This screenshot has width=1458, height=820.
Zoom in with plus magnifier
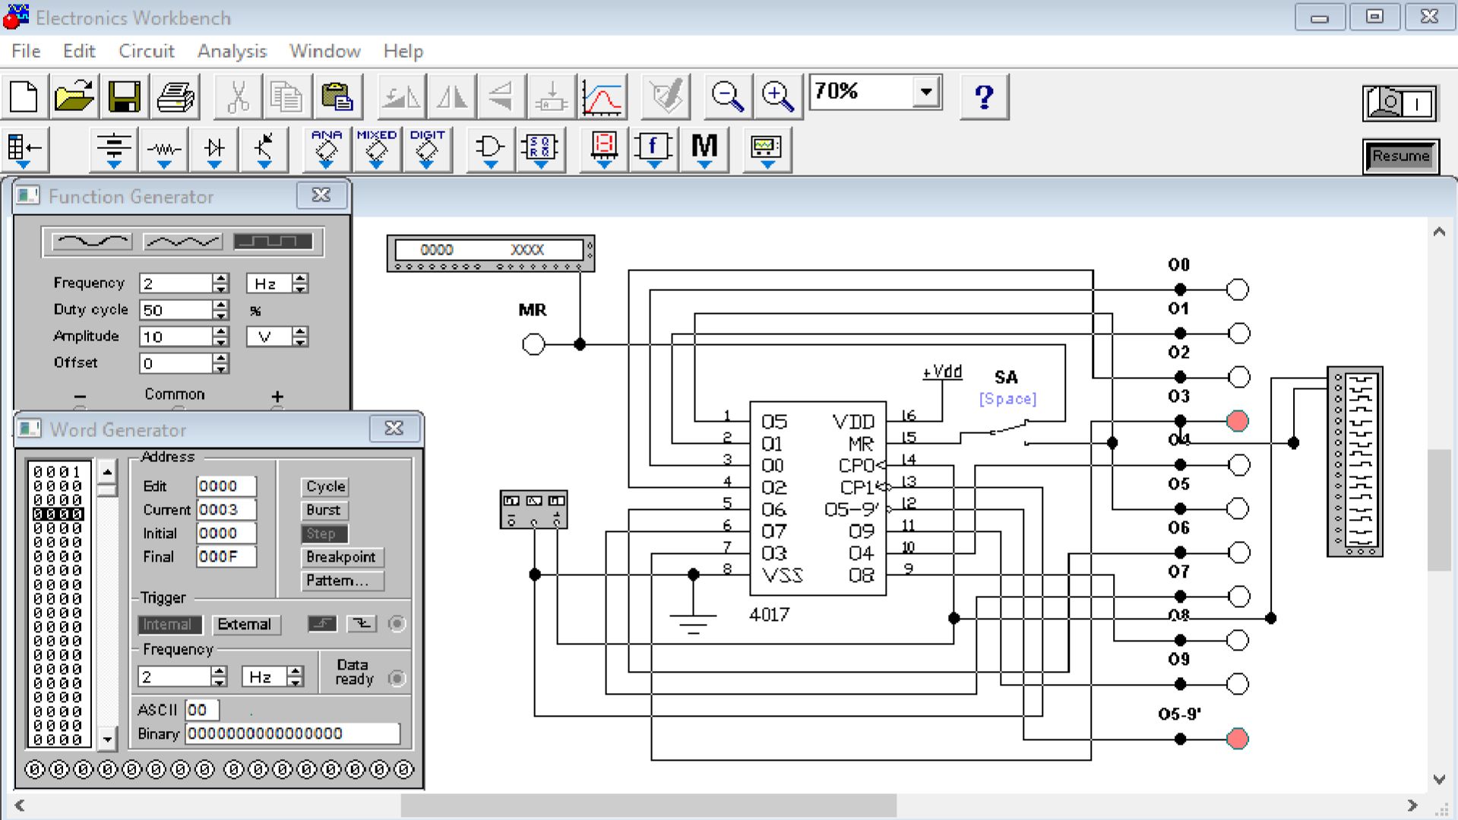[x=778, y=97]
